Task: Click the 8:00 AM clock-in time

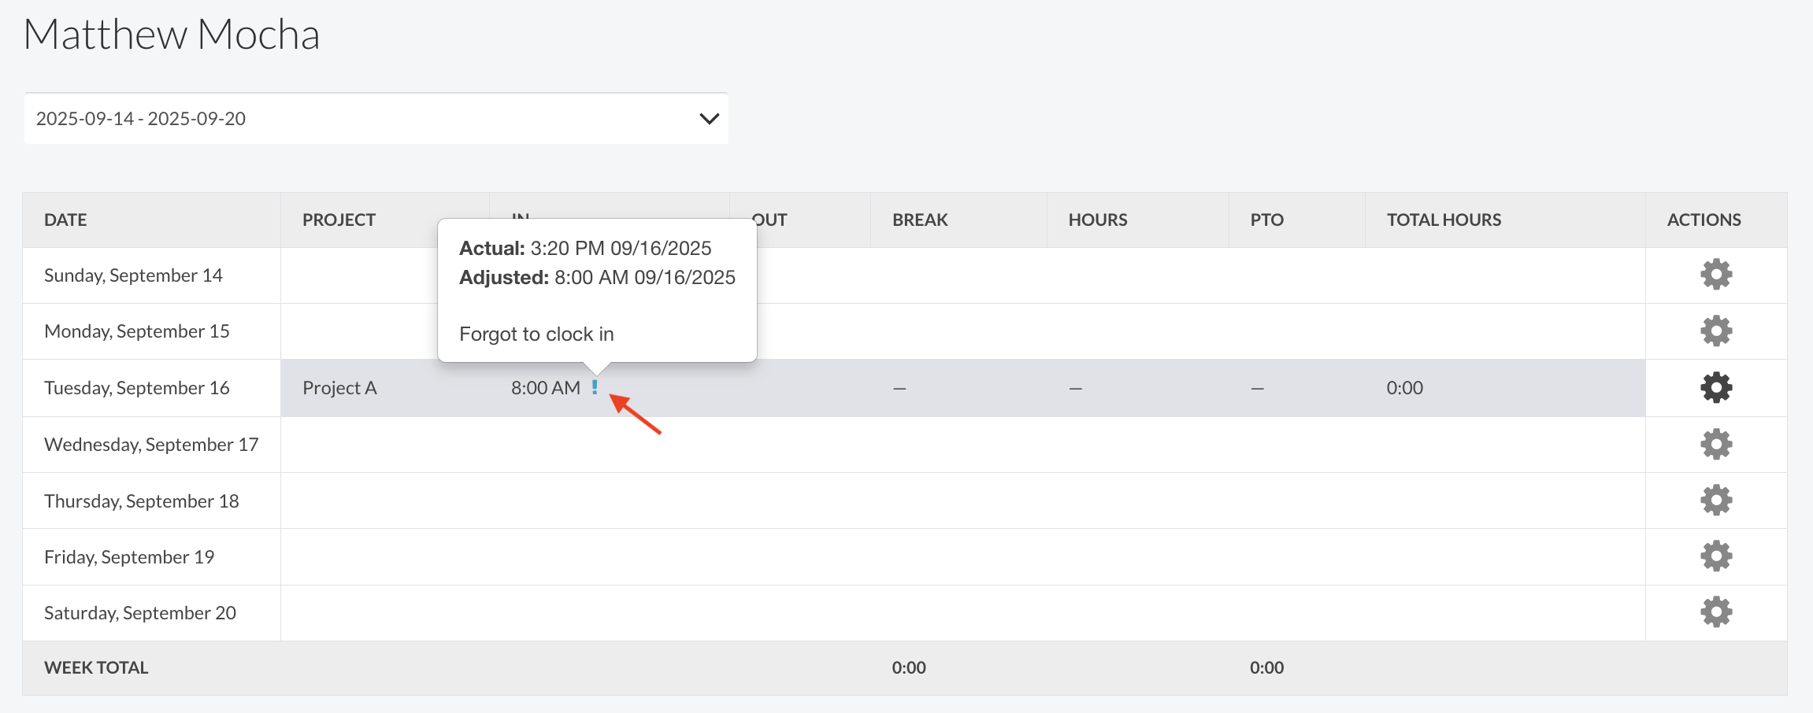Action: 545,388
